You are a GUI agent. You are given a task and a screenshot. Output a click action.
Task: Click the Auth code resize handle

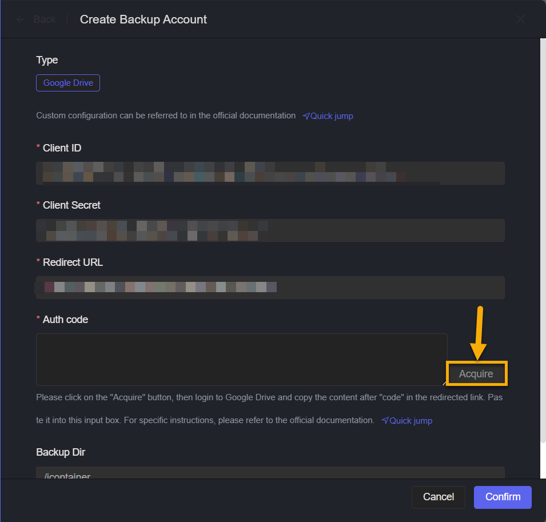[444, 383]
